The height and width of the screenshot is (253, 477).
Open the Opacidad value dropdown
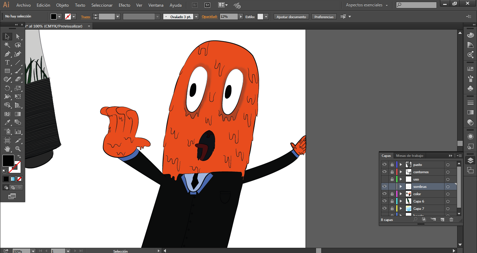pyautogui.click(x=241, y=17)
